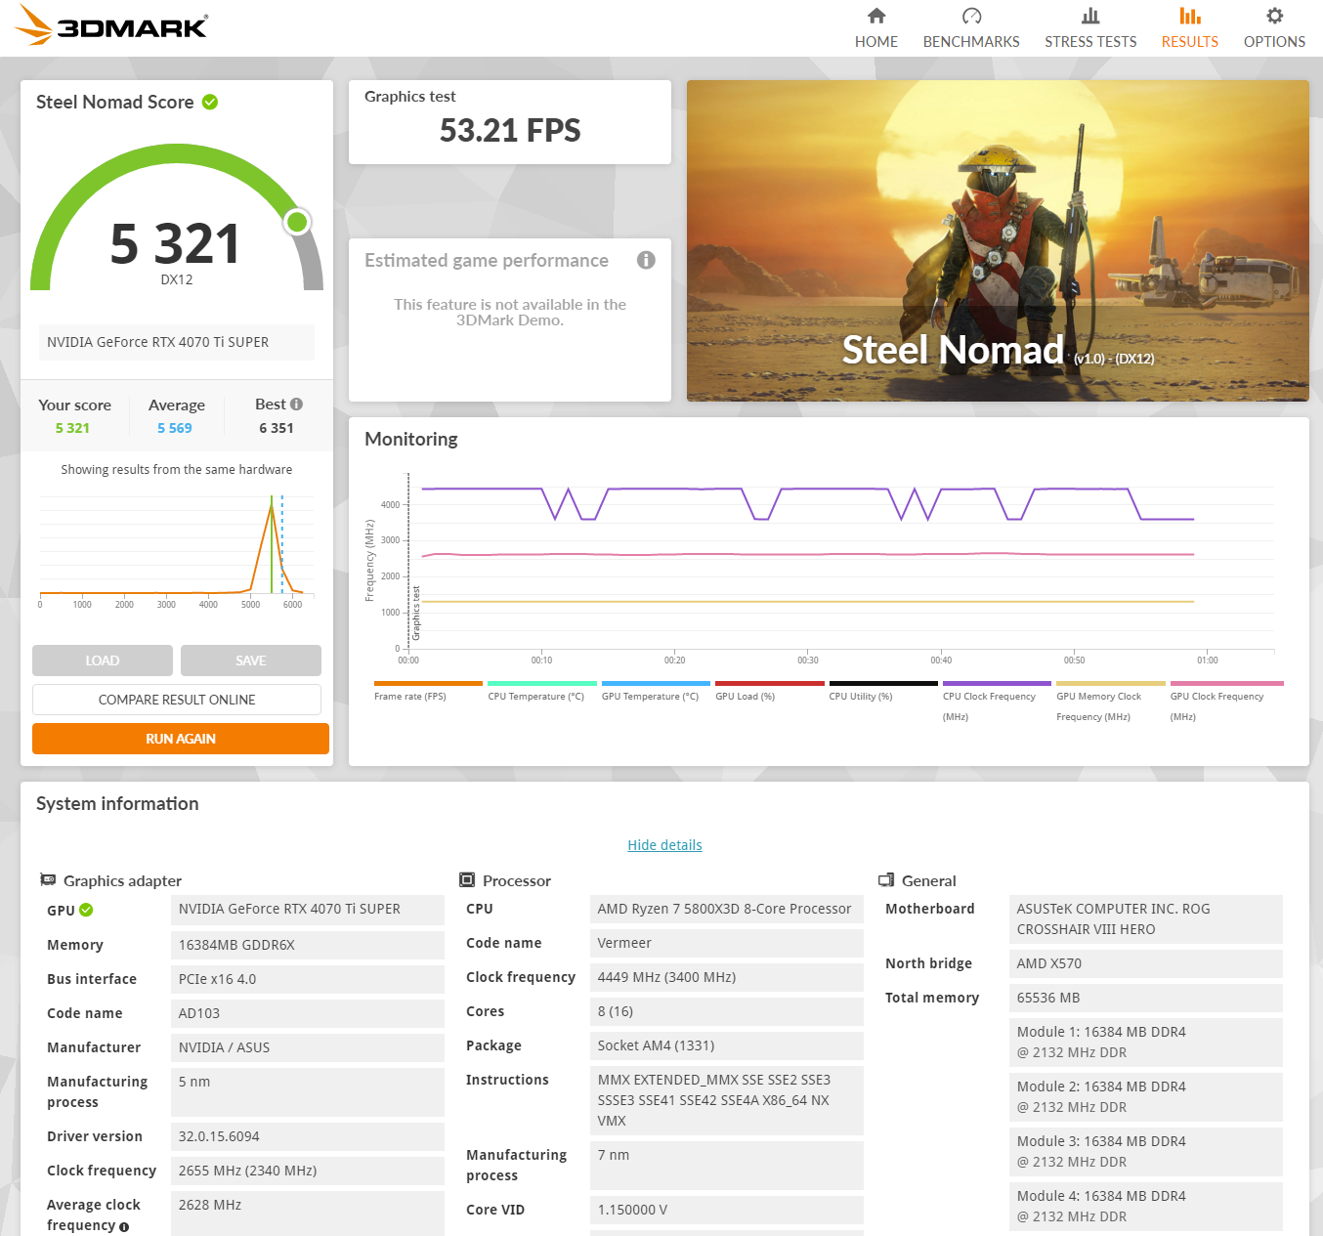Toggle Frame rate (FPS) legend swatch
This screenshot has height=1236, width=1323.
pyautogui.click(x=428, y=683)
